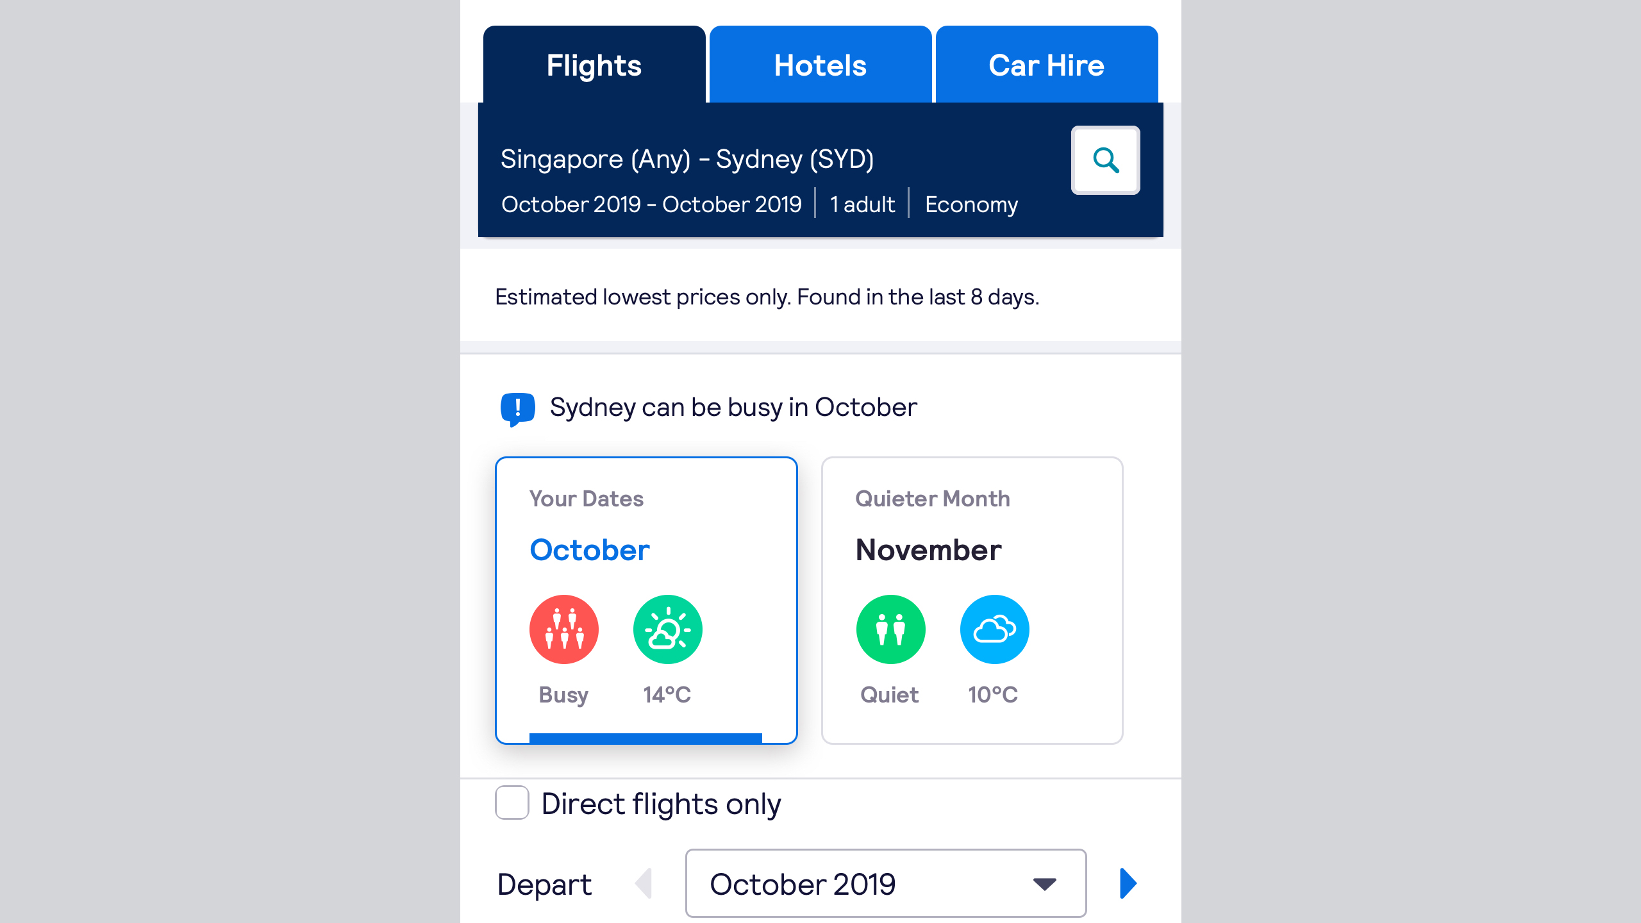Viewport: 1641px width, 923px height.
Task: Click the cloudy weather icon for November
Action: click(994, 629)
